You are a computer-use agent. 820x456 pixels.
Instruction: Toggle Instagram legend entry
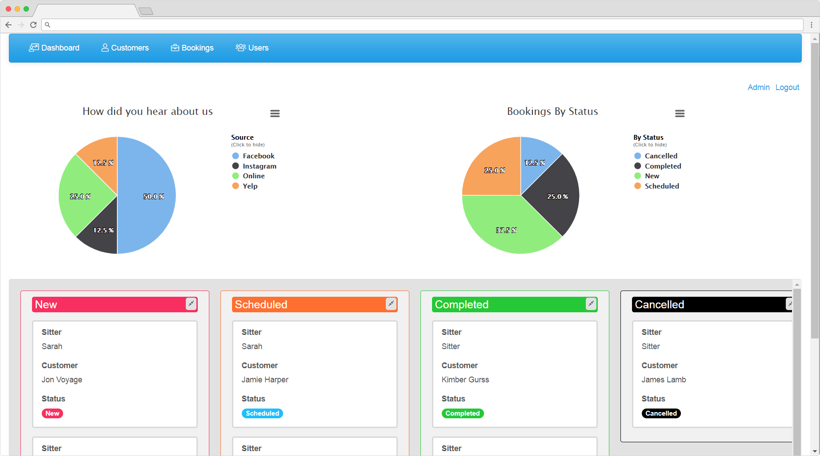coord(254,166)
